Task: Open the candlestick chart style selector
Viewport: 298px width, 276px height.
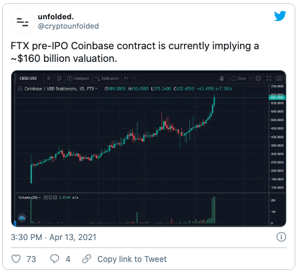Action: (59, 78)
